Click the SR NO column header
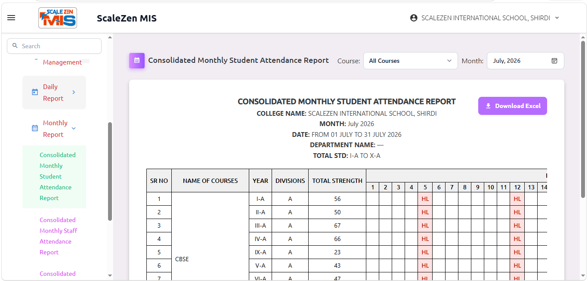Image resolution: width=588 pixels, height=281 pixels. (159, 181)
